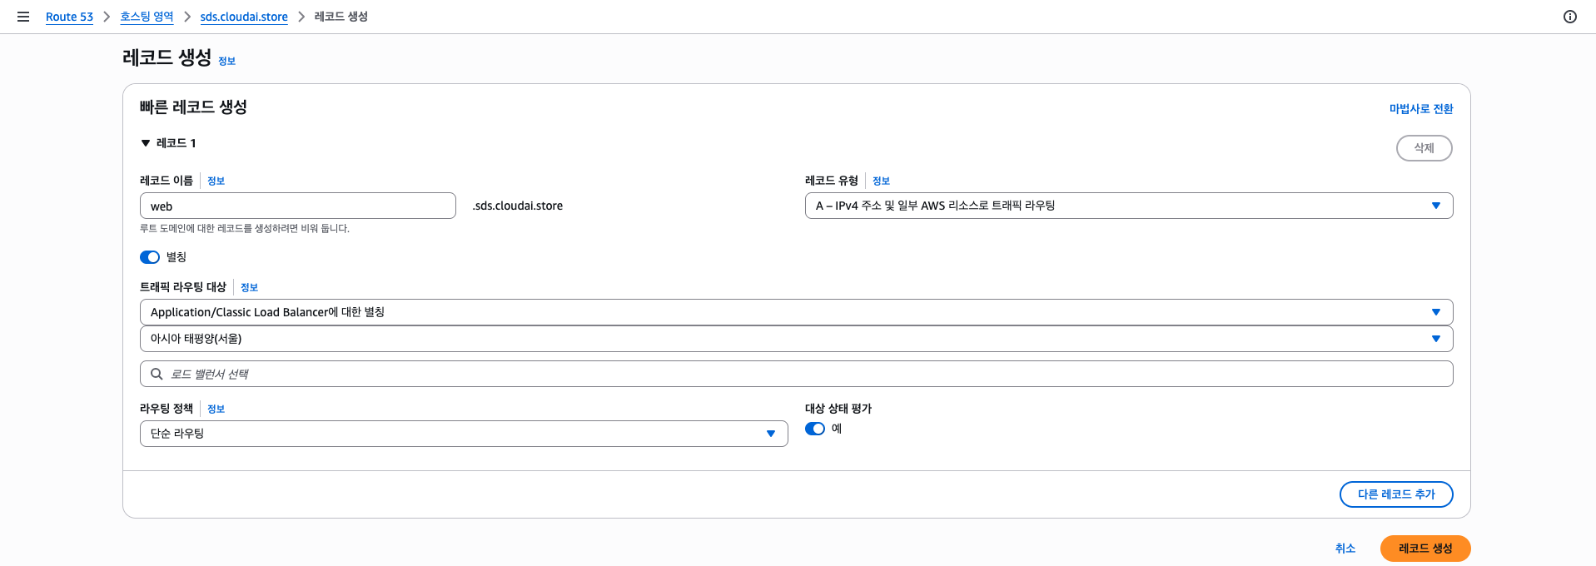The height and width of the screenshot is (566, 1596).
Task: Click 정보 link next to 레코드 생성 heading
Action: [x=226, y=61]
